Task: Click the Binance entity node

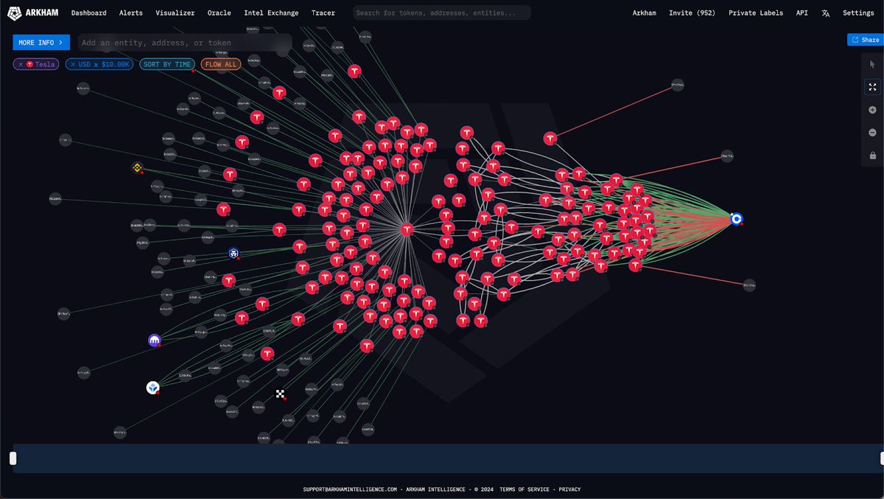Action: (136, 168)
